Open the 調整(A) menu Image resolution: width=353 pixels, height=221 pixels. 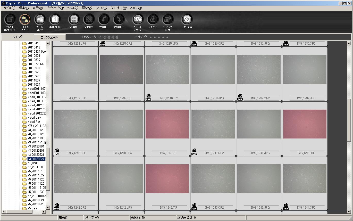(x=87, y=8)
